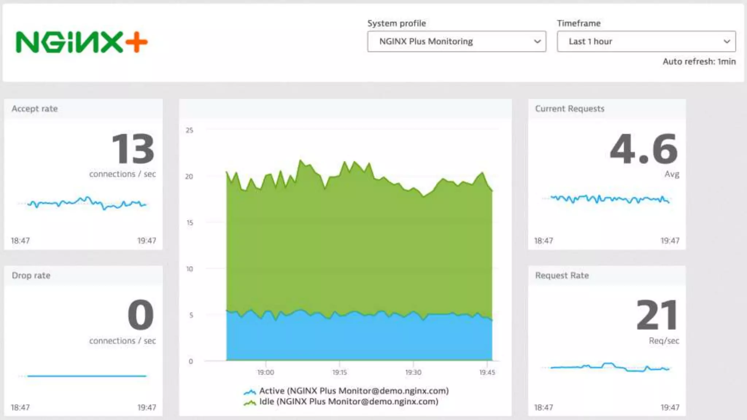Click the 19:15 marker on chart axis
This screenshot has width=747, height=420.
click(x=339, y=372)
